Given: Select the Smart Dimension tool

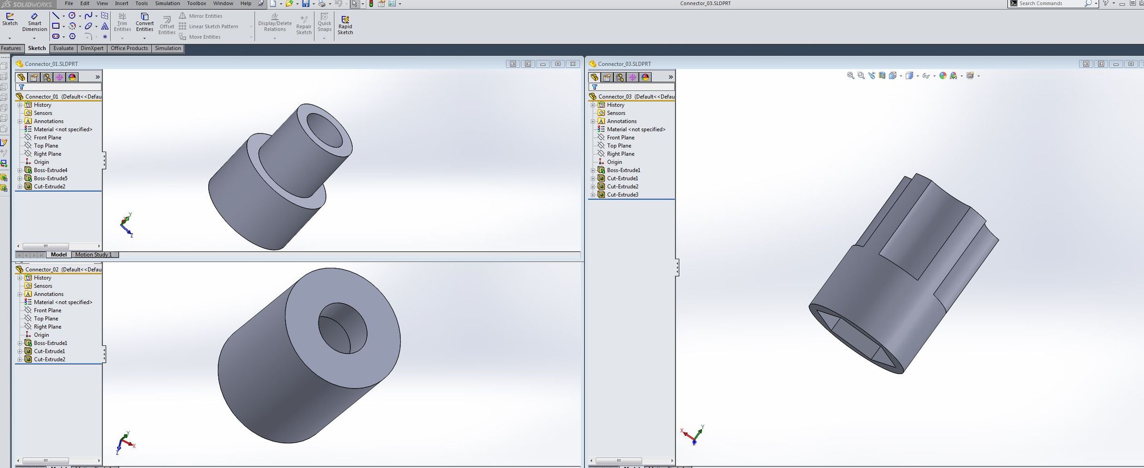Looking at the screenshot, I should [x=34, y=22].
